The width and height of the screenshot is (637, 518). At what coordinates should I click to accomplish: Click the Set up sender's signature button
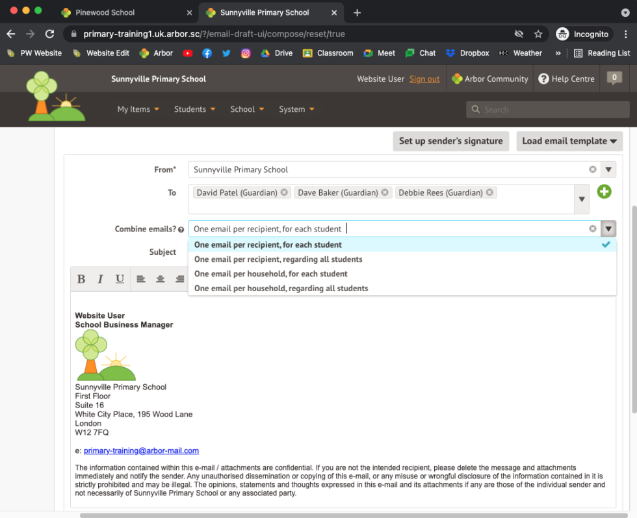coord(450,140)
